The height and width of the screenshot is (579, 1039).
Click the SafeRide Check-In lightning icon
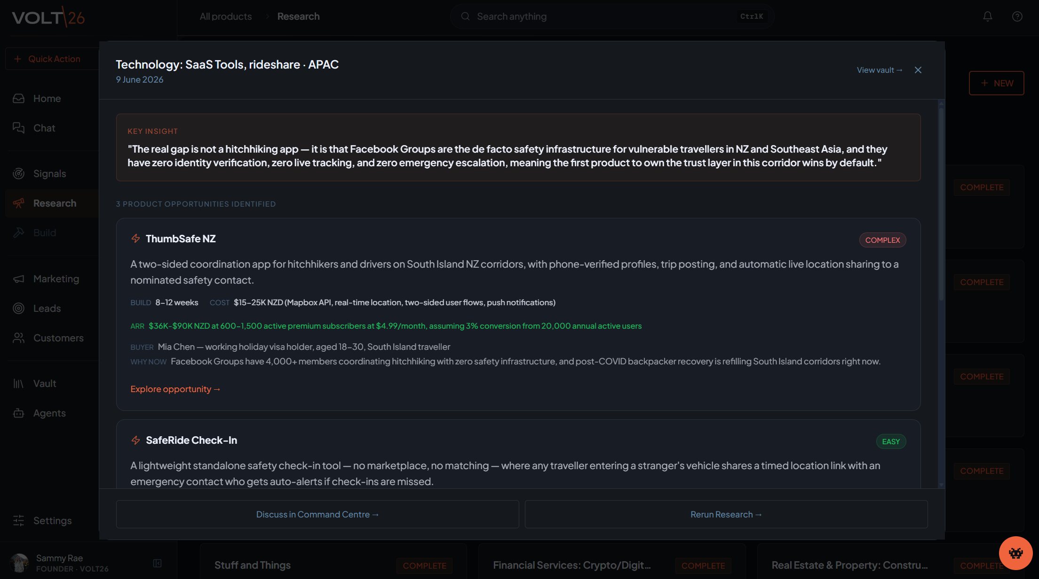(x=135, y=440)
